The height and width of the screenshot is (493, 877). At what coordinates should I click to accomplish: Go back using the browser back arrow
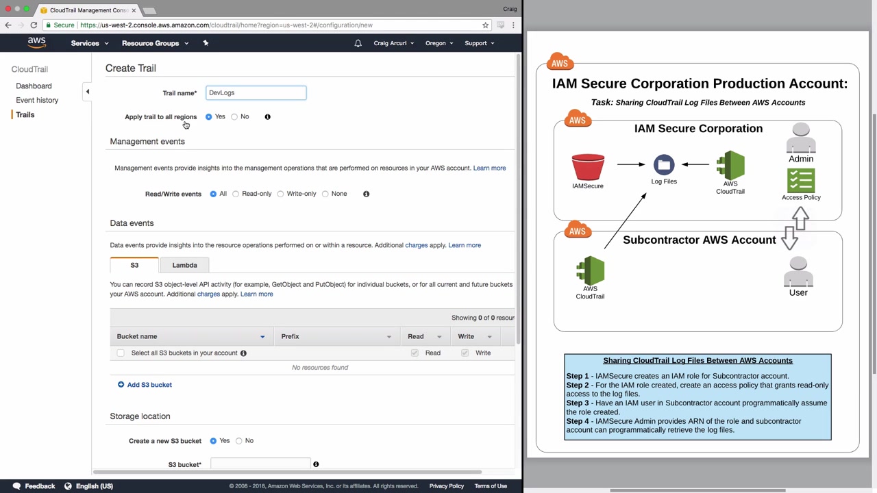8,25
